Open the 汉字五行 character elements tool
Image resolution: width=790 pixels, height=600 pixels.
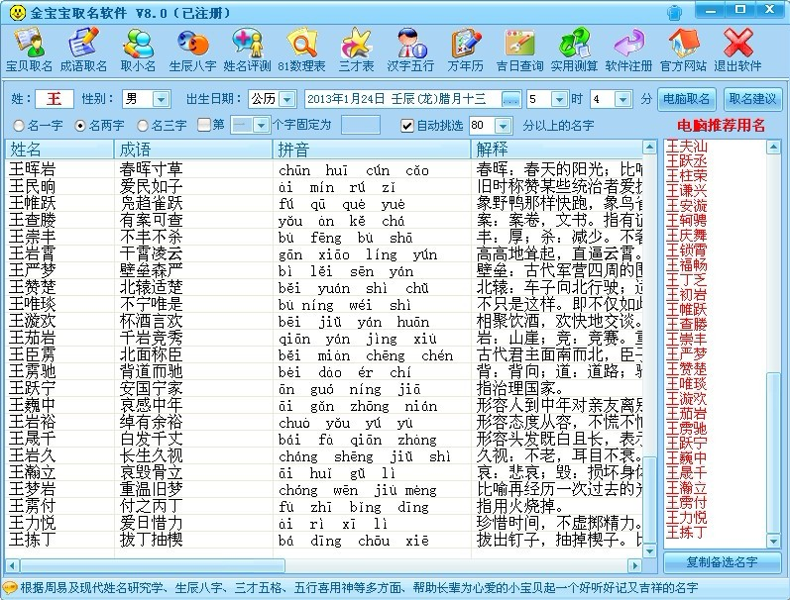(x=410, y=50)
